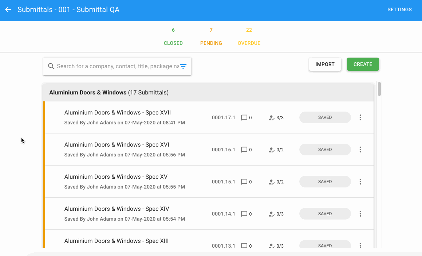Click the list vertical scrollbar thumb
Image resolution: width=422 pixels, height=256 pixels.
379,89
